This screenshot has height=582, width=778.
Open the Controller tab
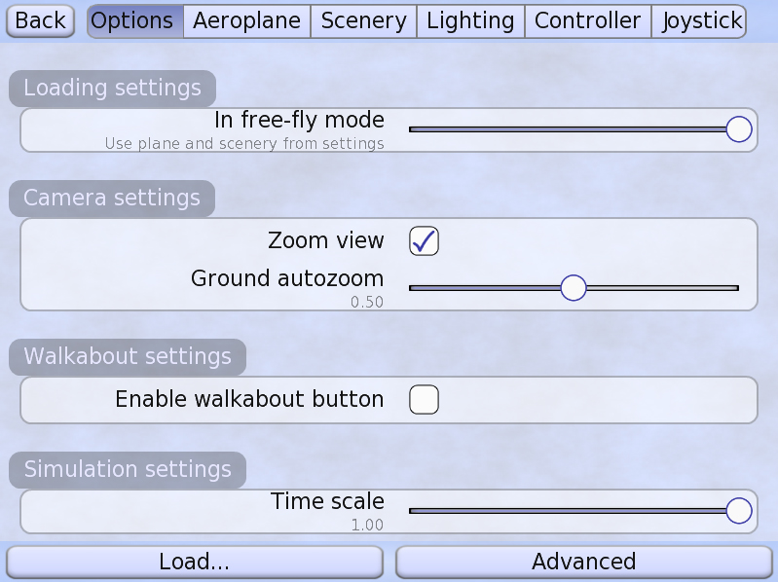[587, 20]
